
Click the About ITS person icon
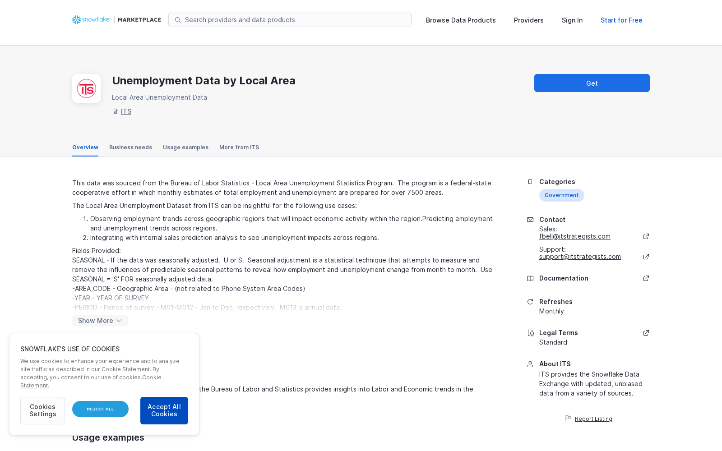click(x=530, y=364)
